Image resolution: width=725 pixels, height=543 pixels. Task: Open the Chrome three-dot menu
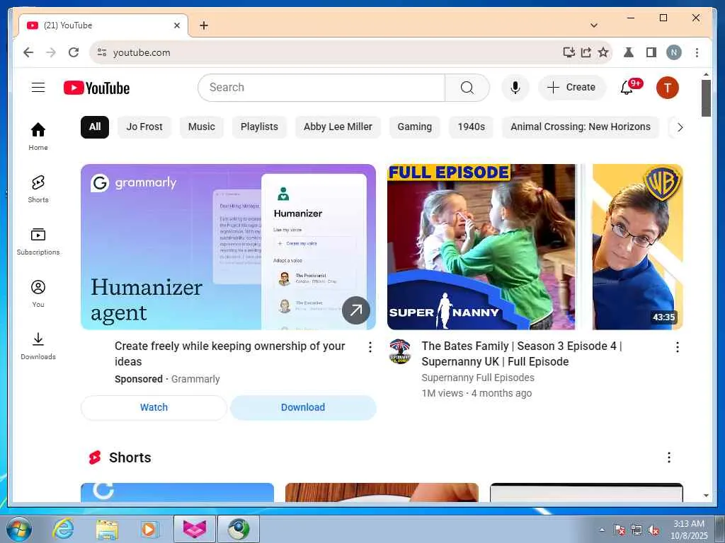click(x=697, y=52)
